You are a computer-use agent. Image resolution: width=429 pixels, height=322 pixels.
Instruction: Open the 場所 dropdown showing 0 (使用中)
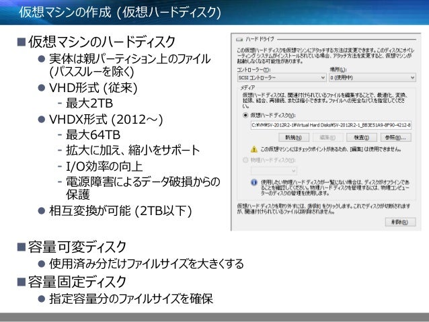[x=372, y=78]
